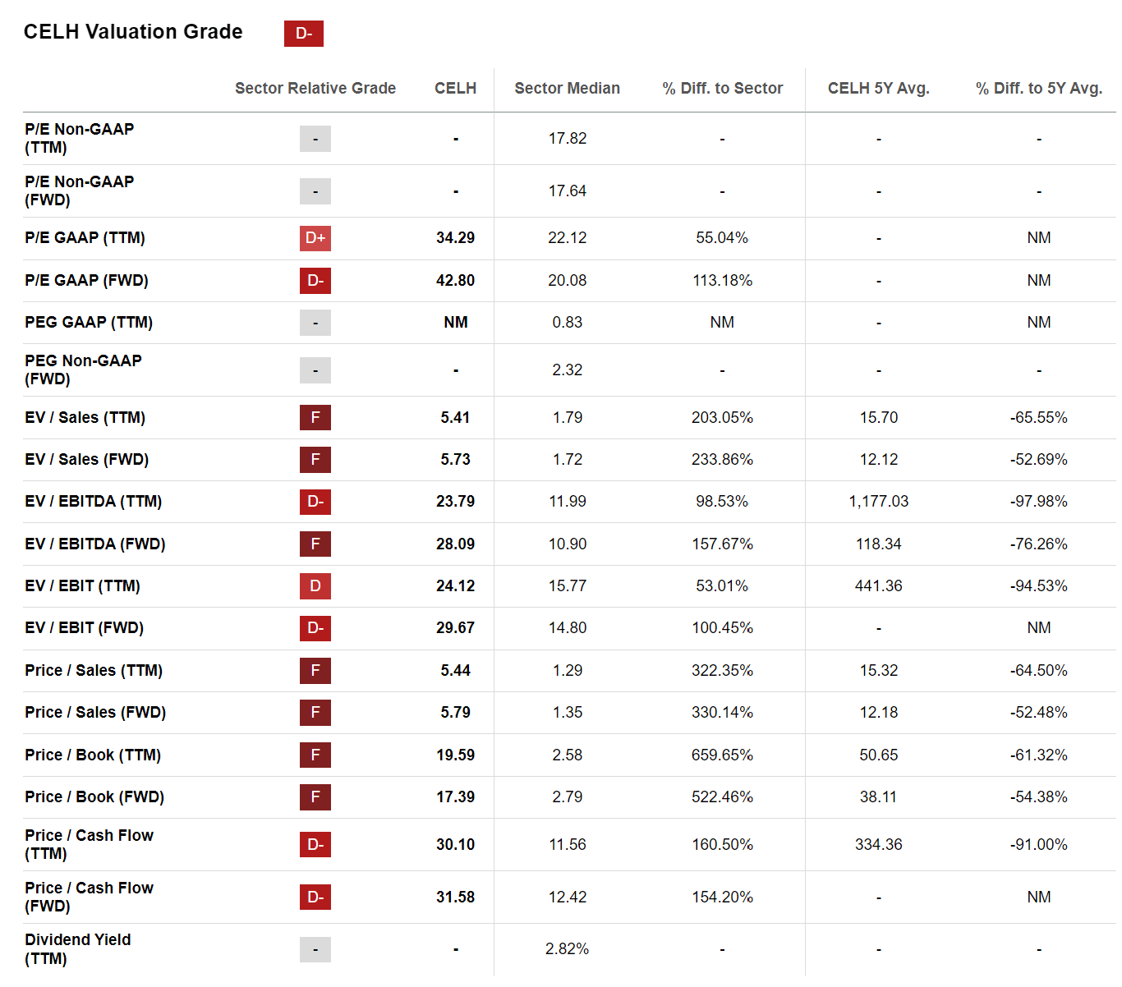Click the D- grade badge for P/E GAAP (FWD)
1122x987 pixels.
click(x=315, y=281)
